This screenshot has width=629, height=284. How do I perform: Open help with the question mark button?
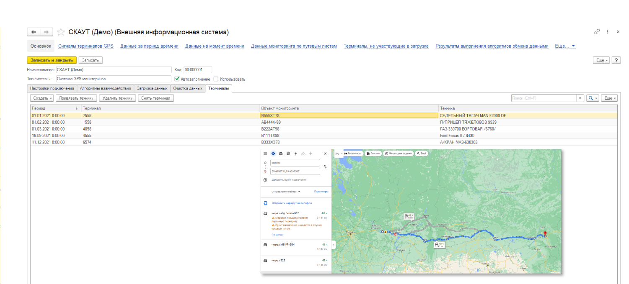coord(616,60)
